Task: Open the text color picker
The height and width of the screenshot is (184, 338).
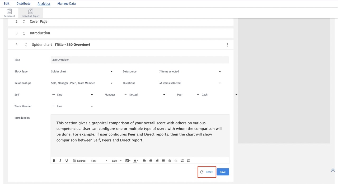Action: (135, 161)
